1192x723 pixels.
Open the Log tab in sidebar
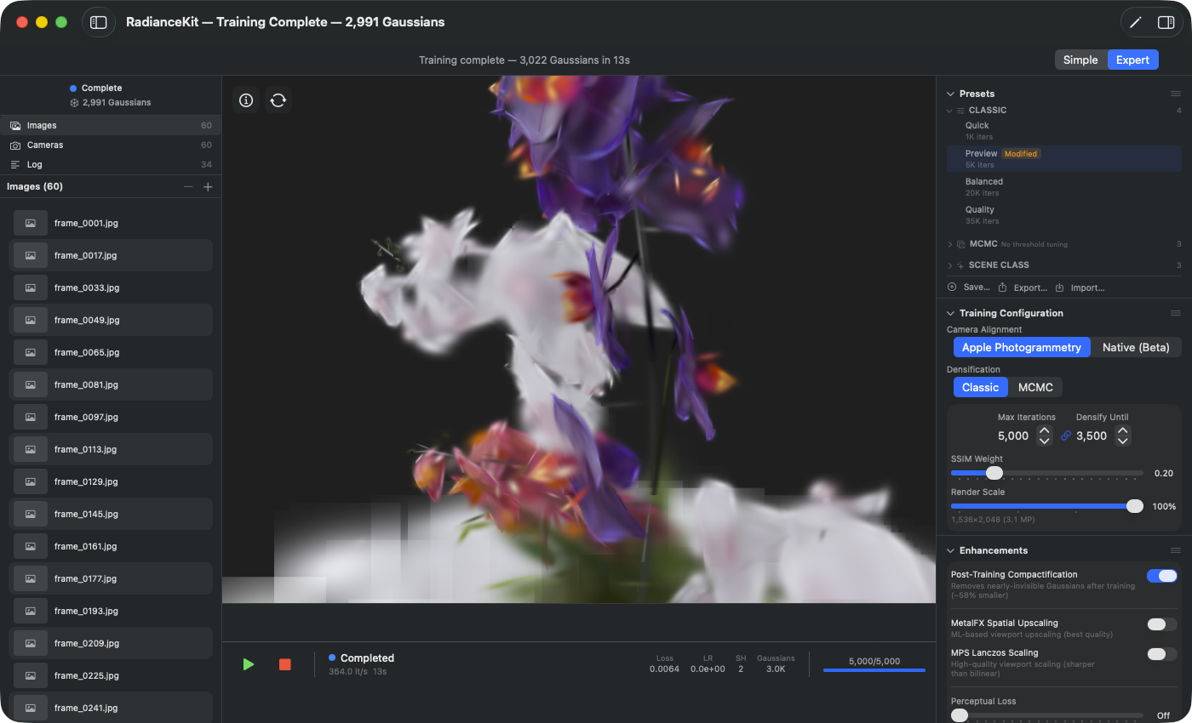(111, 165)
